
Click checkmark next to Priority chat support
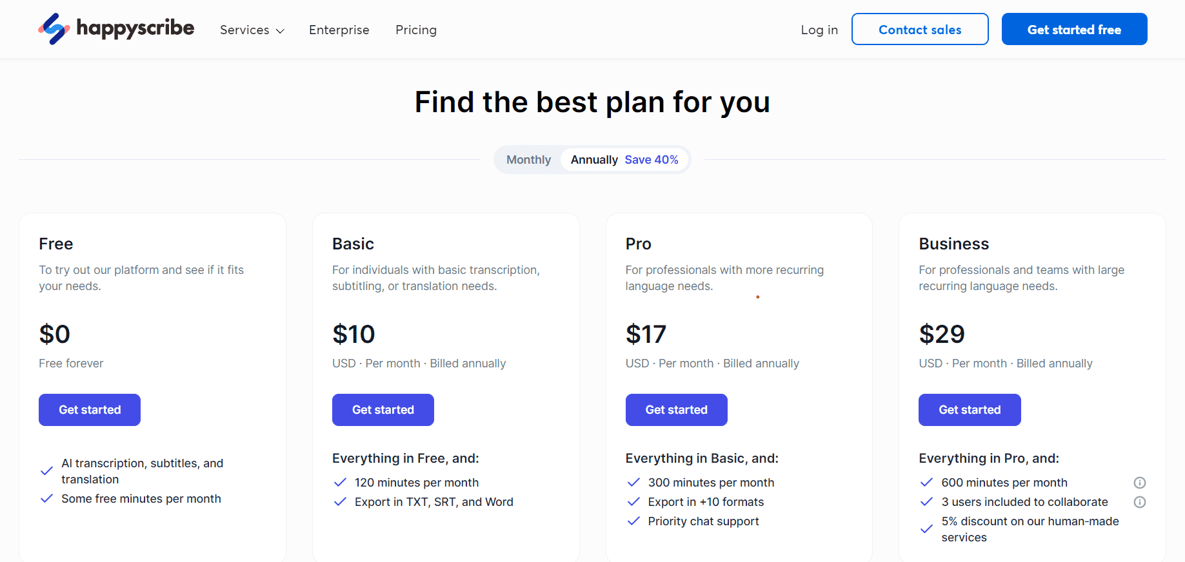pos(633,521)
